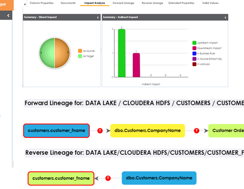Click the Indirect Impact axis label
244x189 pixels.
click(151, 84)
